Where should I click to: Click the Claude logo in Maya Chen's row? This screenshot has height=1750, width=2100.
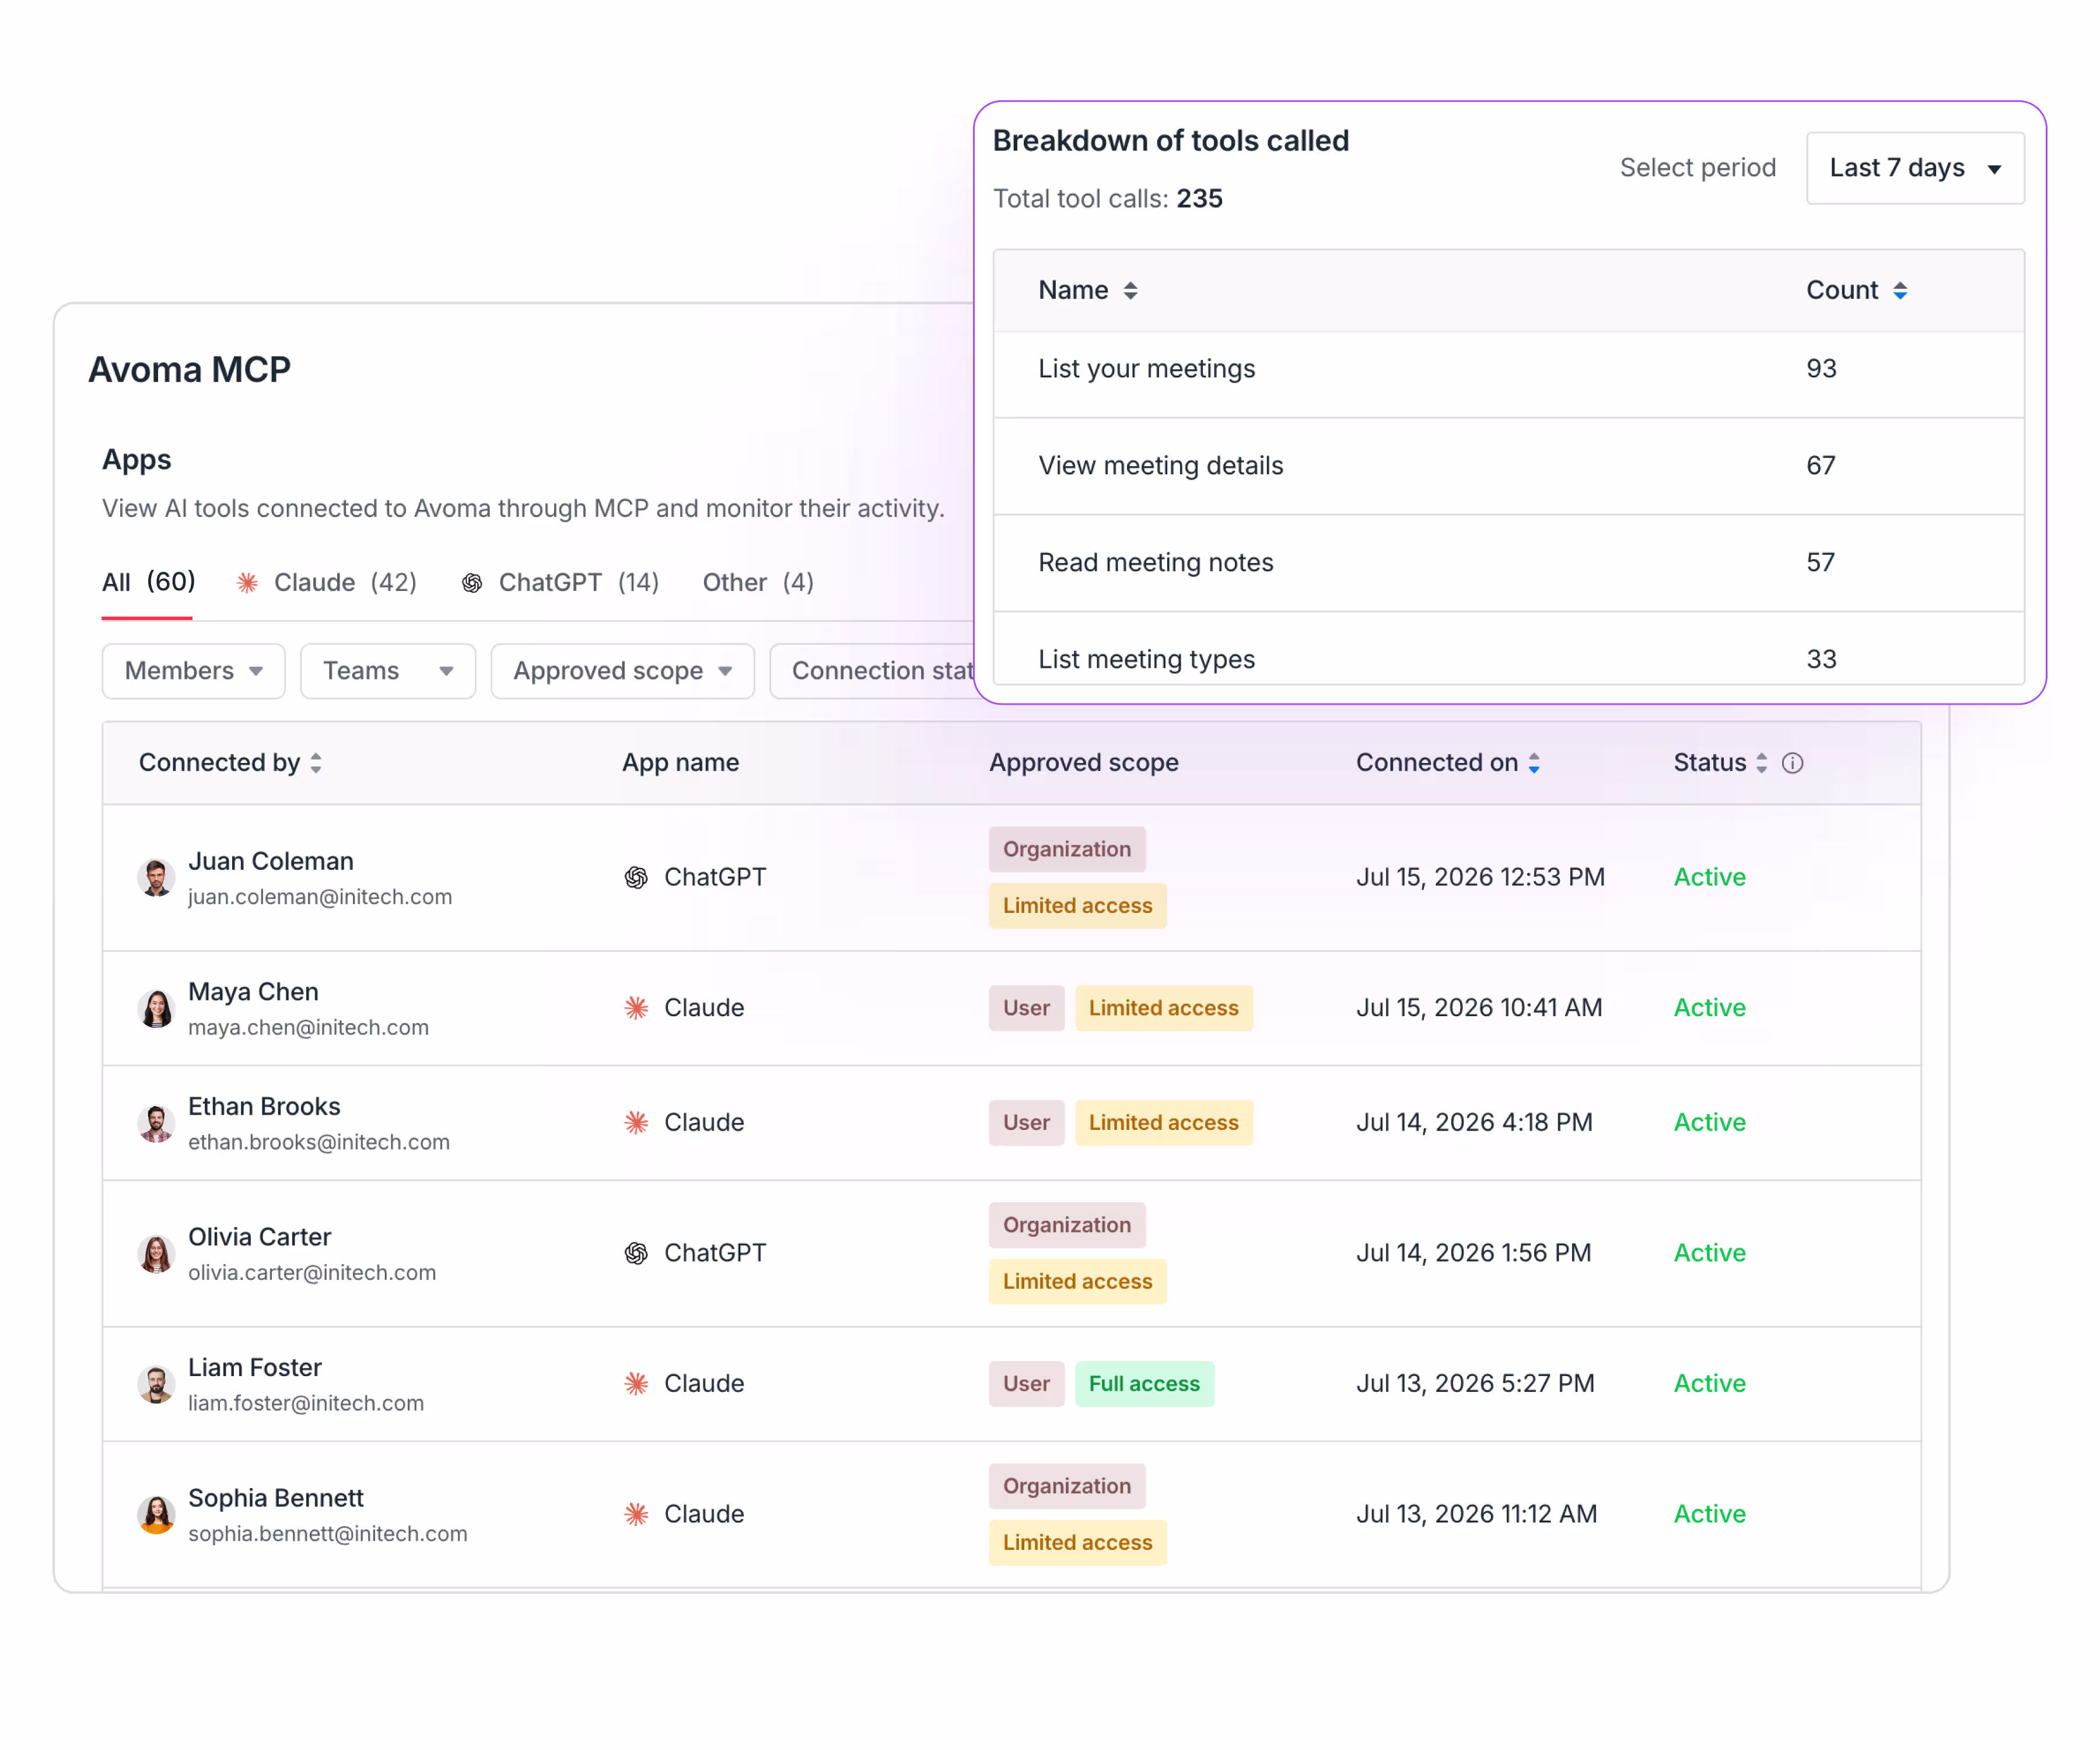pos(636,1008)
